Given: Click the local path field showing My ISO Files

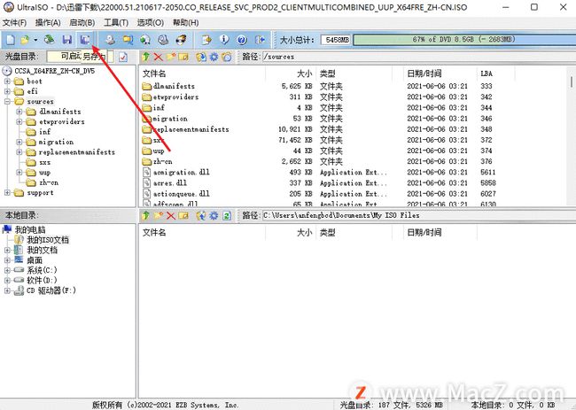Looking at the screenshot, I should coord(419,215).
